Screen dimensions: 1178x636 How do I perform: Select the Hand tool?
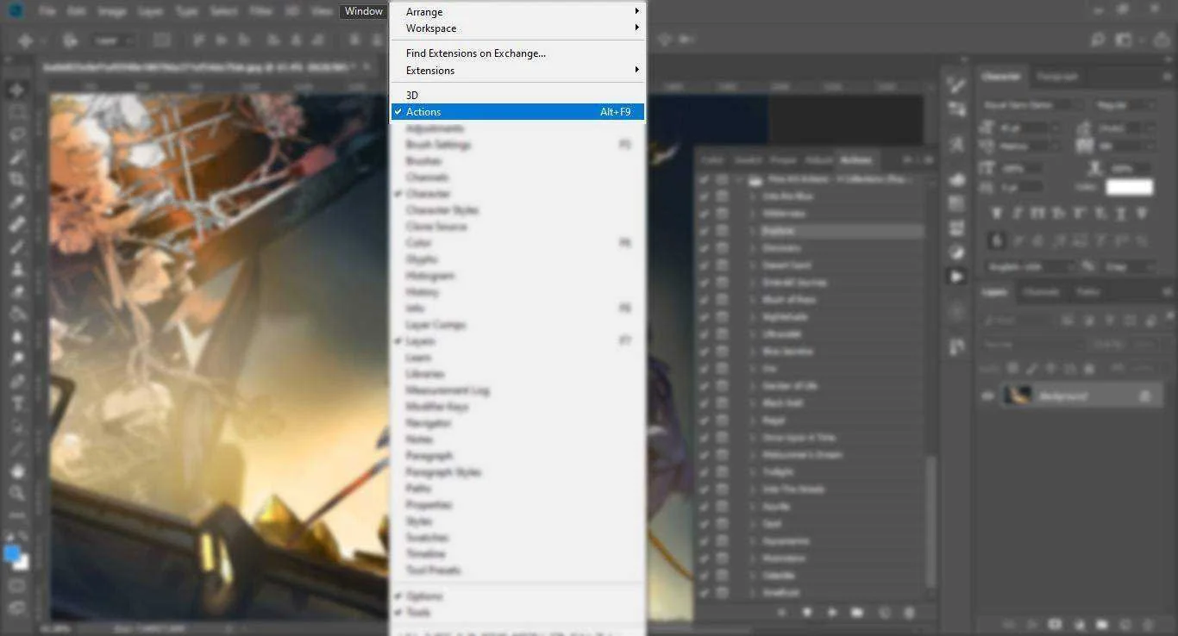click(16, 471)
